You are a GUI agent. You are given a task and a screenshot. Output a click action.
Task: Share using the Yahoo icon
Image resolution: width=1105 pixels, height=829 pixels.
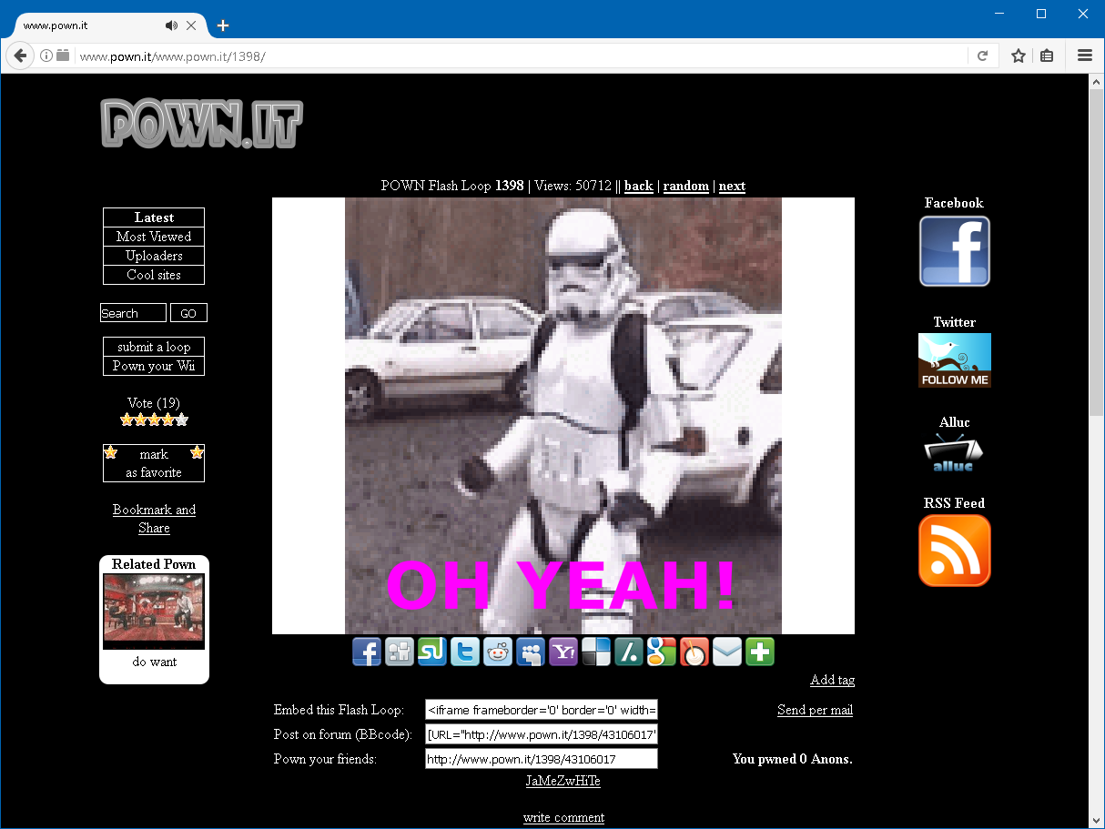(x=563, y=652)
